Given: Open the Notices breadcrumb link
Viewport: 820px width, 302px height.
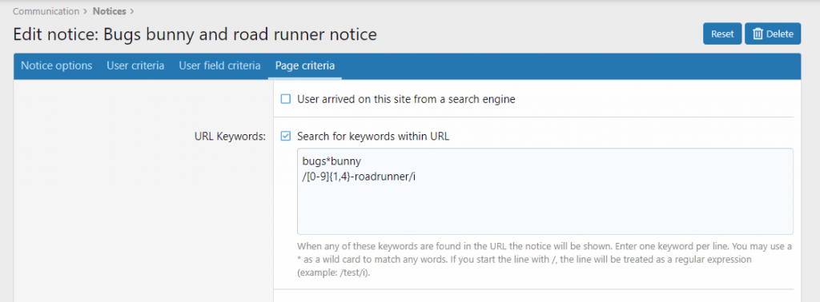Looking at the screenshot, I should coord(109,11).
